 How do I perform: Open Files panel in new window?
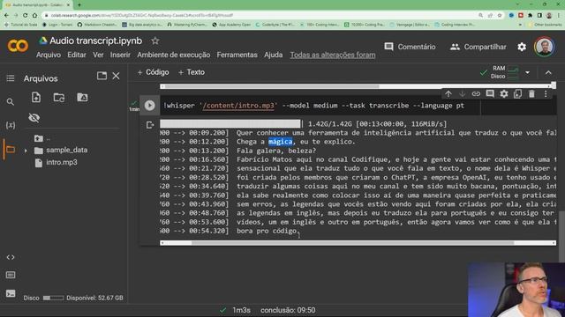click(102, 76)
